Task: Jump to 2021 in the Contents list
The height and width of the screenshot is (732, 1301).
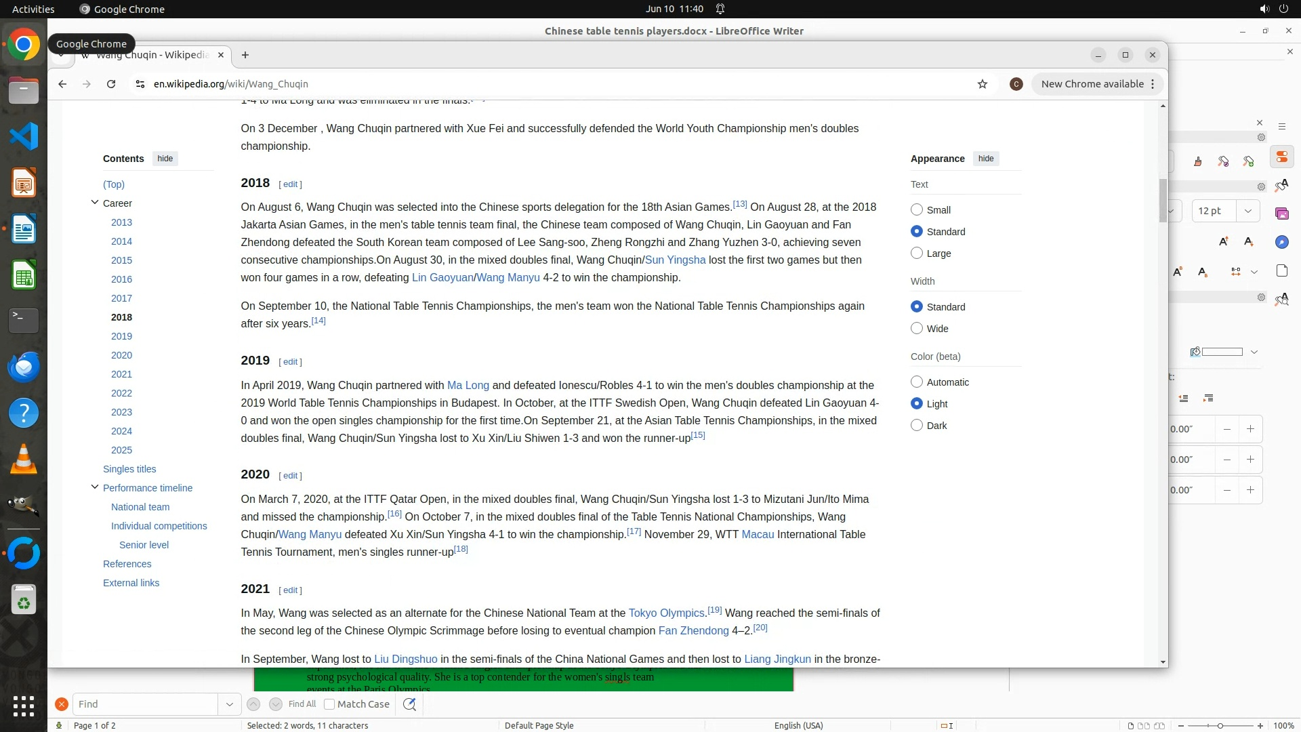Action: pos(121,374)
